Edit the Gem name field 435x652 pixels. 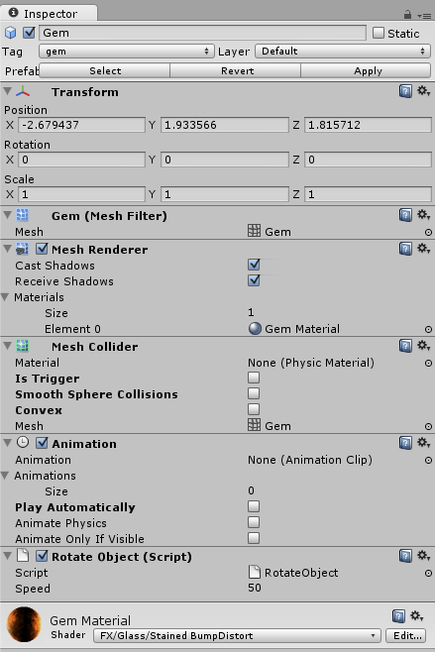coord(202,33)
